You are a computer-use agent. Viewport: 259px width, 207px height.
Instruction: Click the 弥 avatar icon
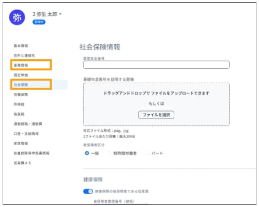[17, 17]
